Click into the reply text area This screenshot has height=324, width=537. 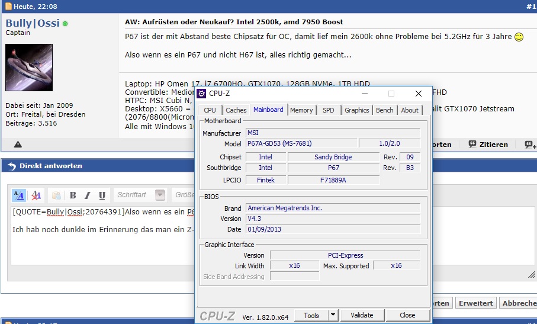tap(103, 236)
